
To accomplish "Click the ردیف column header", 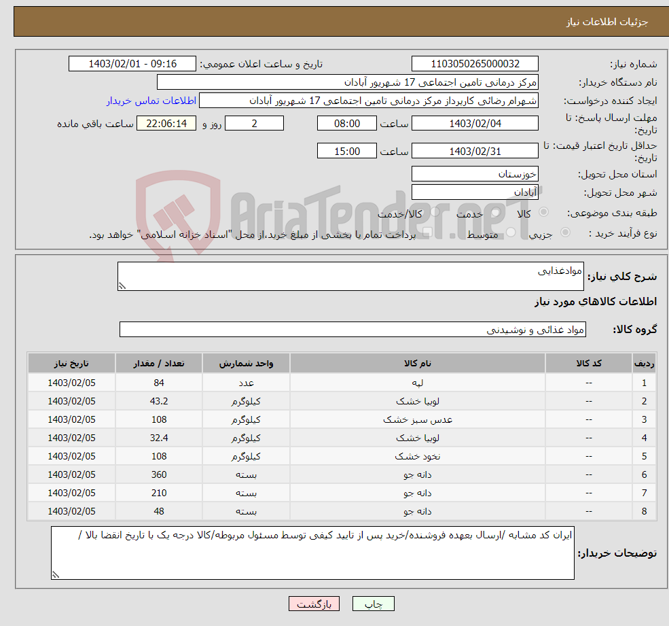I will [644, 363].
